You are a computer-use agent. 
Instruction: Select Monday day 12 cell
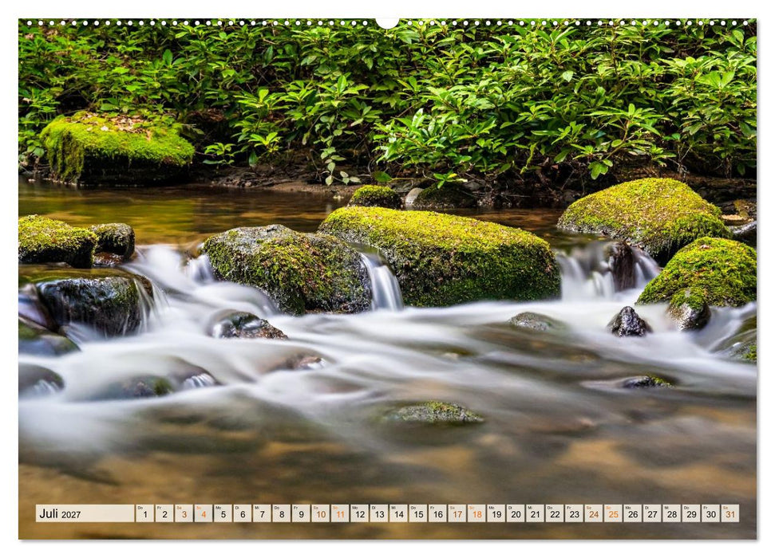[x=359, y=513]
